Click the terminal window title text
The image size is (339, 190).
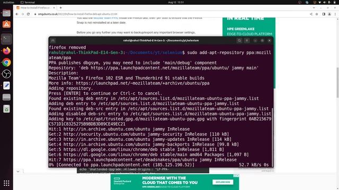(161, 41)
